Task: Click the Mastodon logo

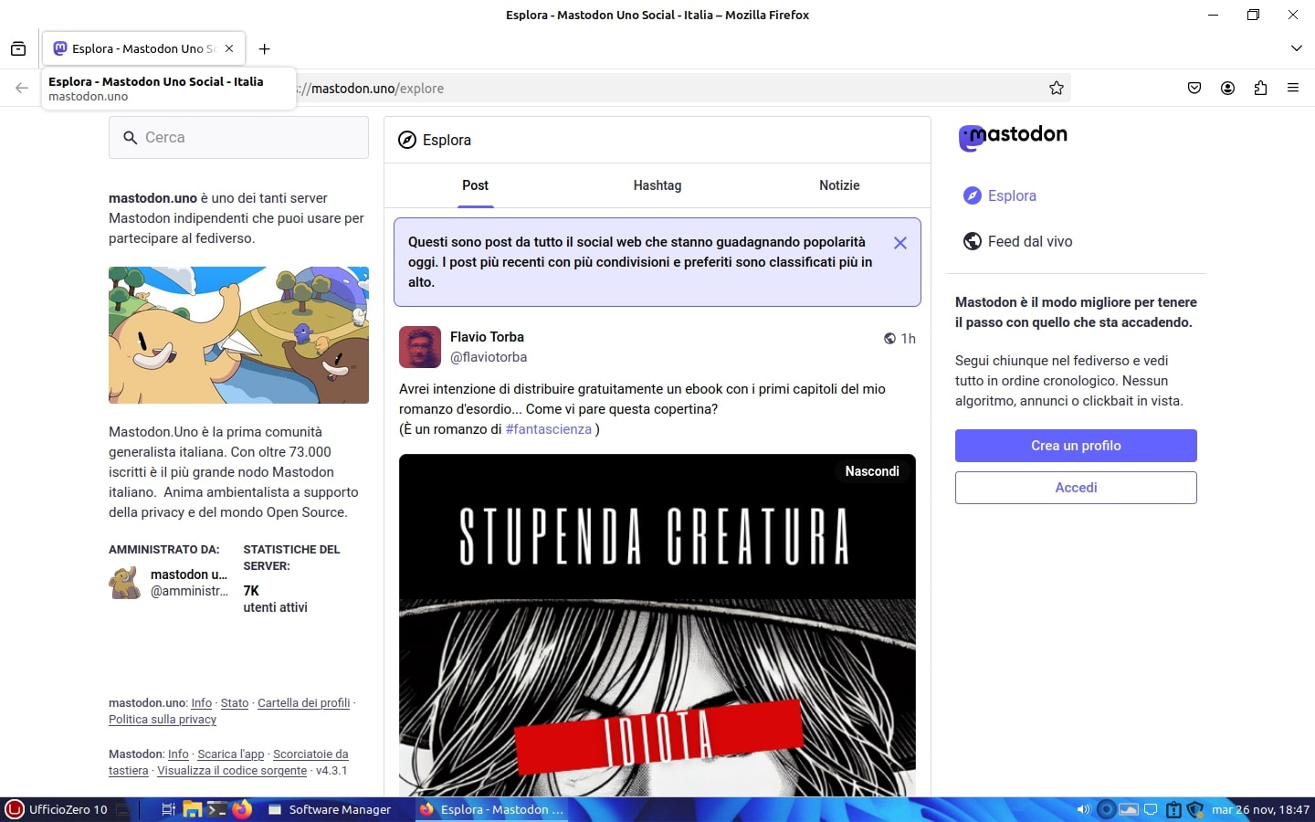Action: pos(1013,136)
